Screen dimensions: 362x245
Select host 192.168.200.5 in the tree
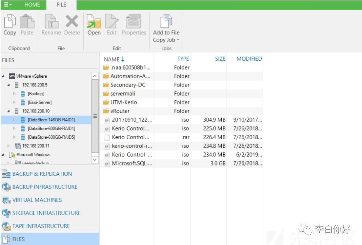35,85
